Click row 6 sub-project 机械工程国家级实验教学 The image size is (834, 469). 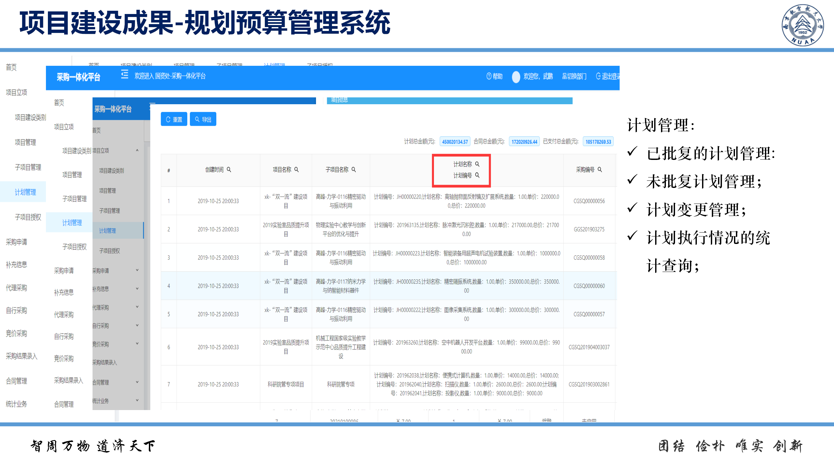(x=341, y=347)
